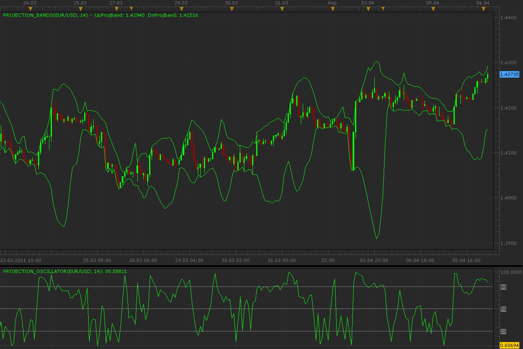This screenshot has width=523, height=349.
Task: Select the triangle marker under Apr label
Action: coord(333,9)
